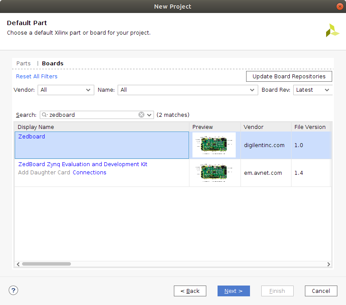Cancel the New Project wizard
This screenshot has height=305, width=346.
click(321, 291)
